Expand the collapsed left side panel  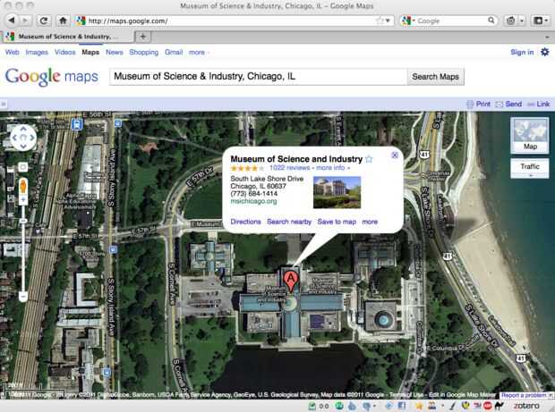(4, 104)
